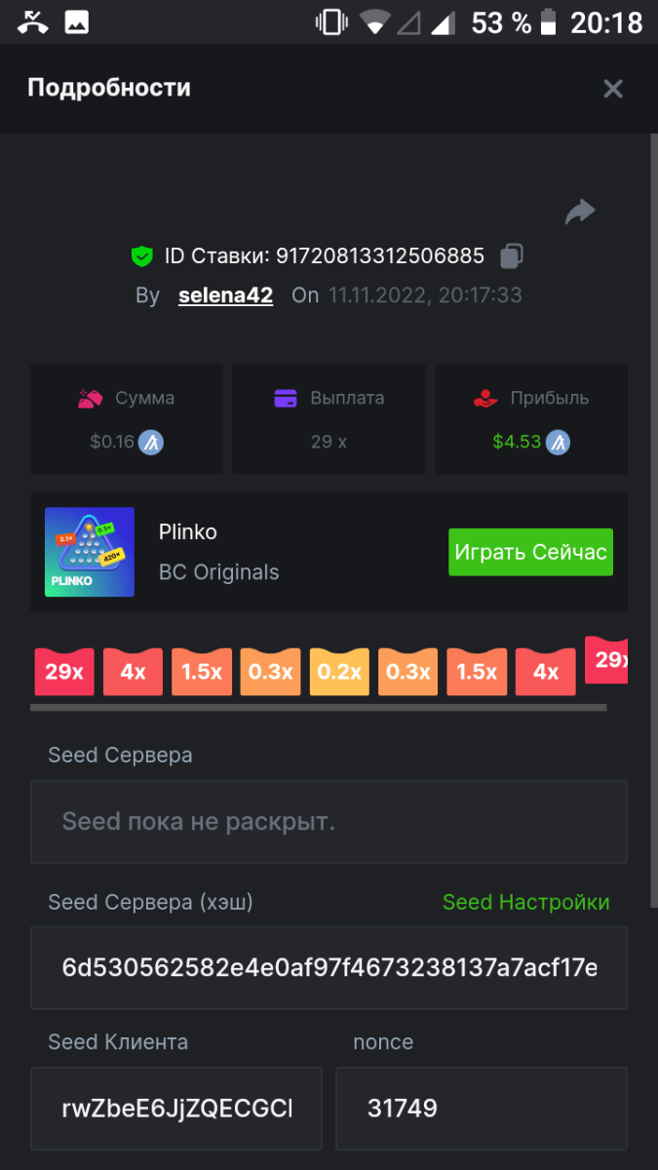The width and height of the screenshot is (658, 1170).
Task: Tap the red Прибыль profit icon
Action: tap(484, 398)
